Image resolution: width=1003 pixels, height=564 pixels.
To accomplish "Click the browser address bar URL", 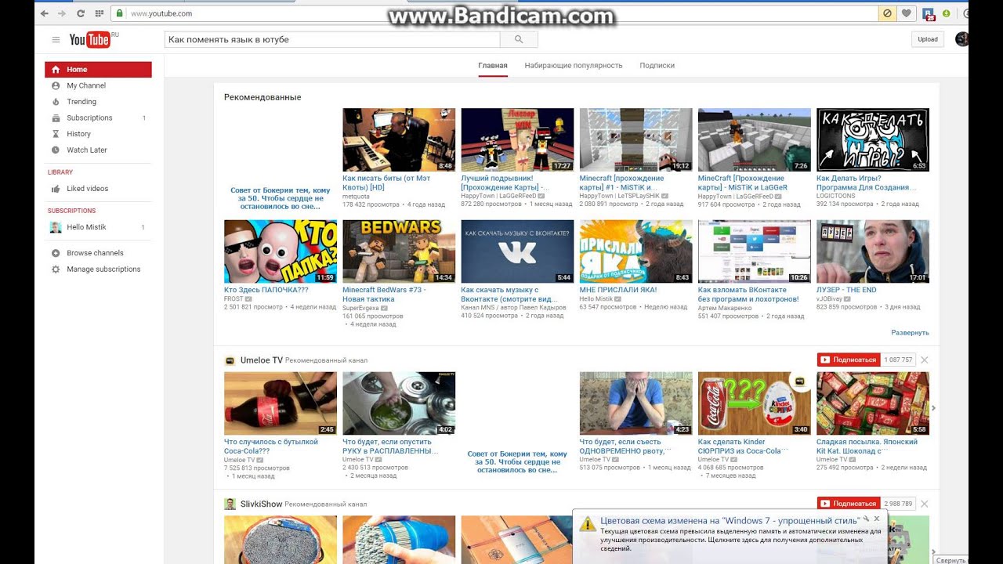I will pyautogui.click(x=161, y=13).
